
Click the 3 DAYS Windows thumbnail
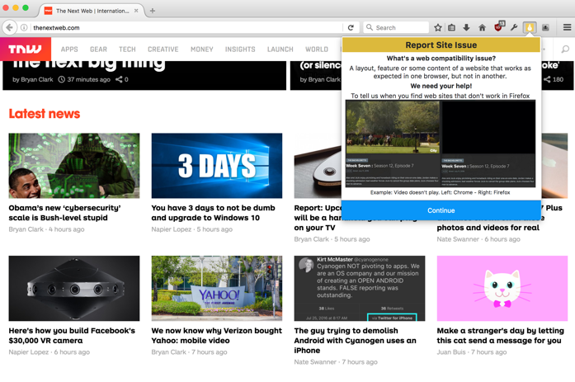tap(217, 166)
